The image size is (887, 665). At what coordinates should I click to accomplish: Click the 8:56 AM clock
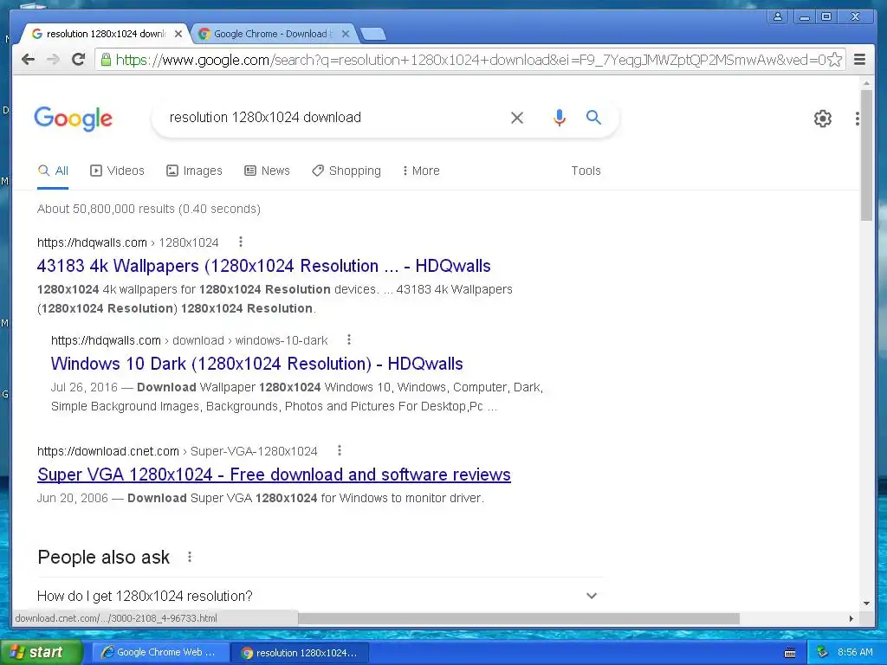point(855,652)
